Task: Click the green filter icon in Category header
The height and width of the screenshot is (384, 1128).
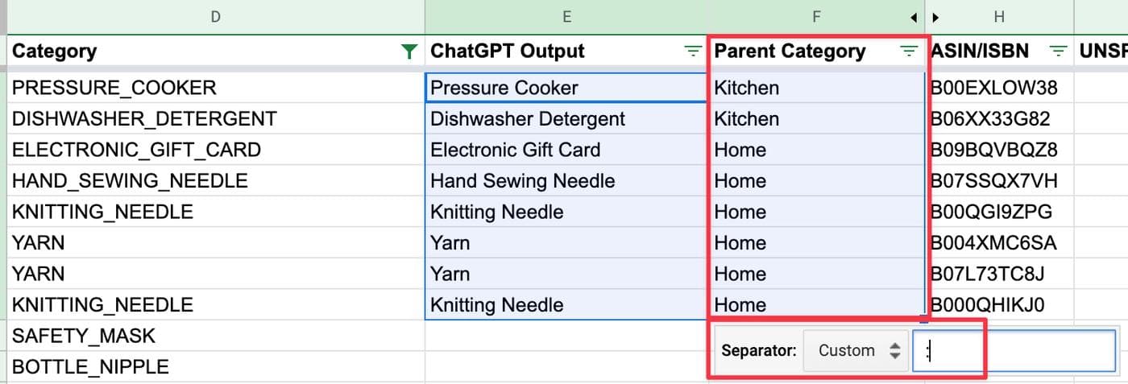Action: click(409, 52)
